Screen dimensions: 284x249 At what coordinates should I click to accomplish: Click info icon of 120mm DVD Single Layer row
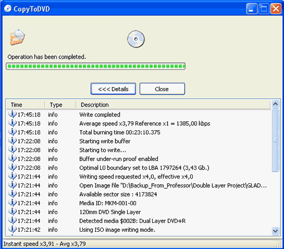click(x=12, y=212)
